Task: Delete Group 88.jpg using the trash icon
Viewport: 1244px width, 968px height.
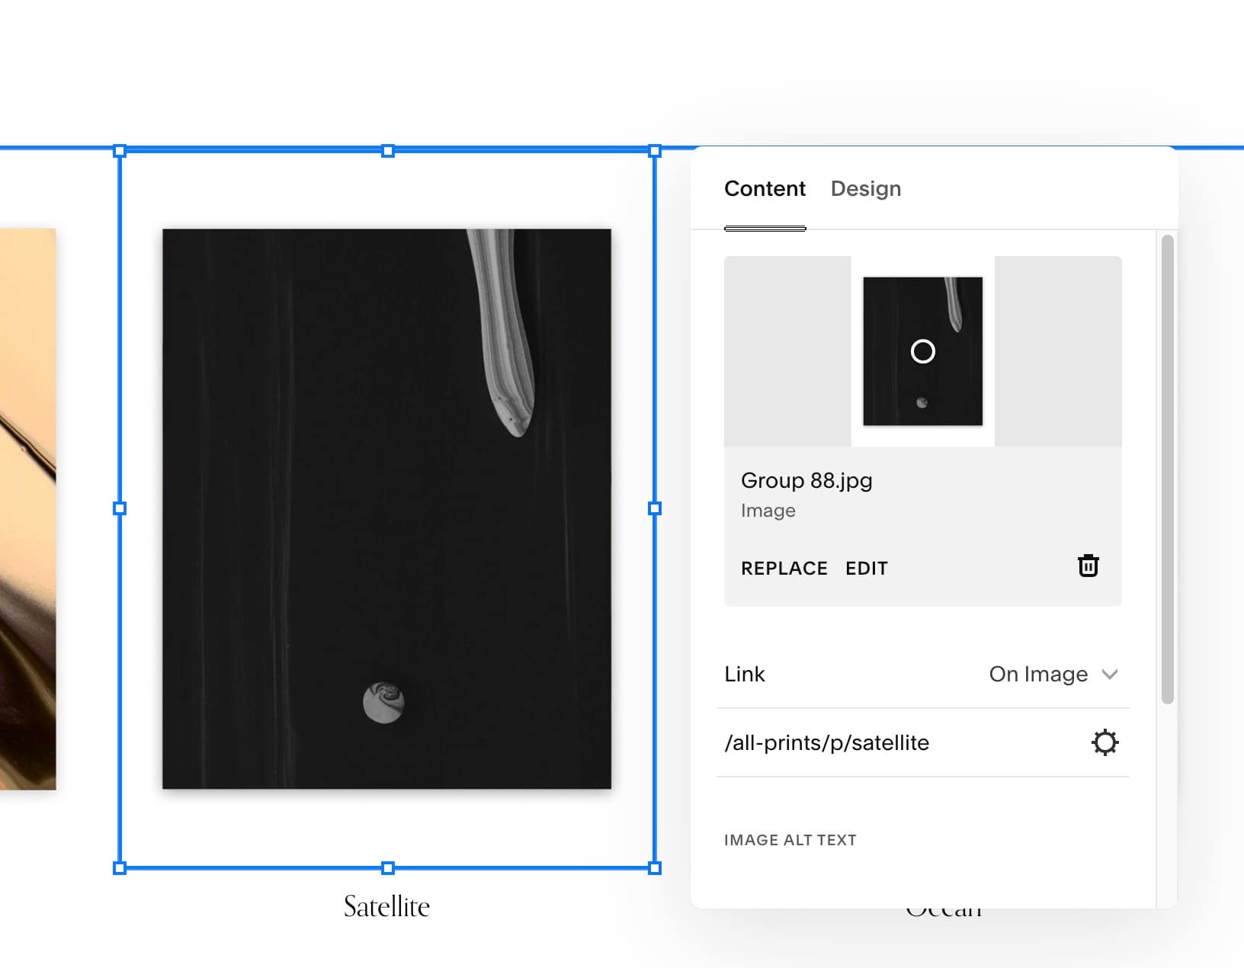Action: point(1088,566)
